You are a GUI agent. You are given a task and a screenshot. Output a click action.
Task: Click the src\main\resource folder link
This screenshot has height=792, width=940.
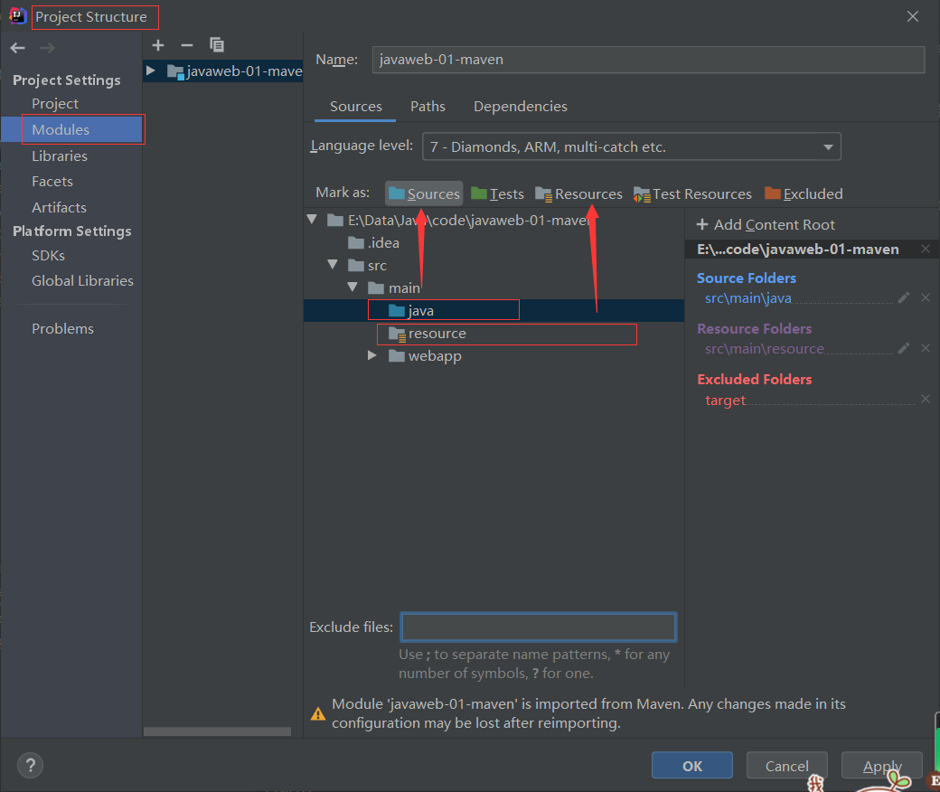pos(765,349)
